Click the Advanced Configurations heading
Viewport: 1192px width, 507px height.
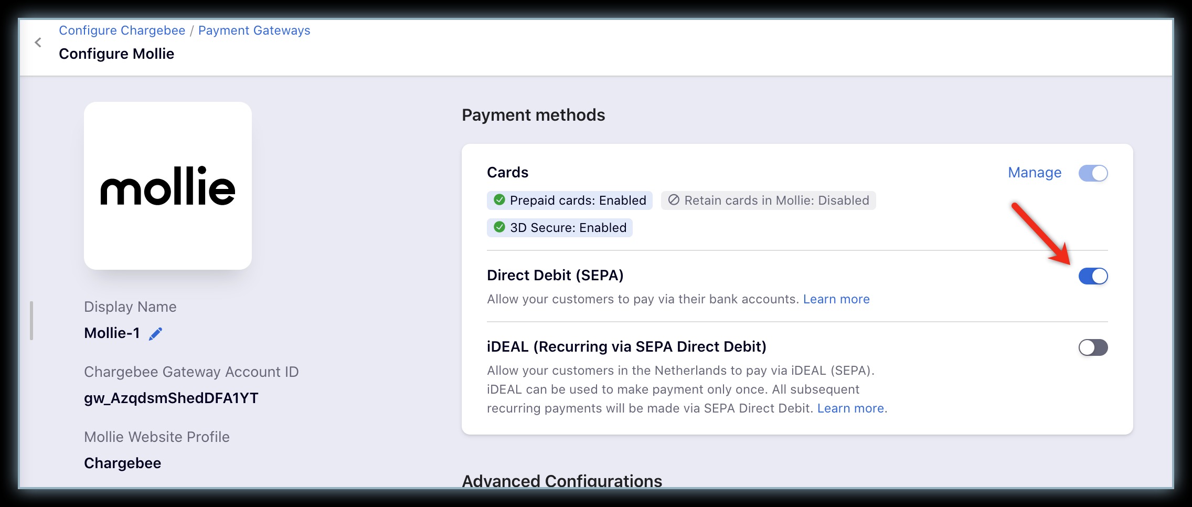562,480
